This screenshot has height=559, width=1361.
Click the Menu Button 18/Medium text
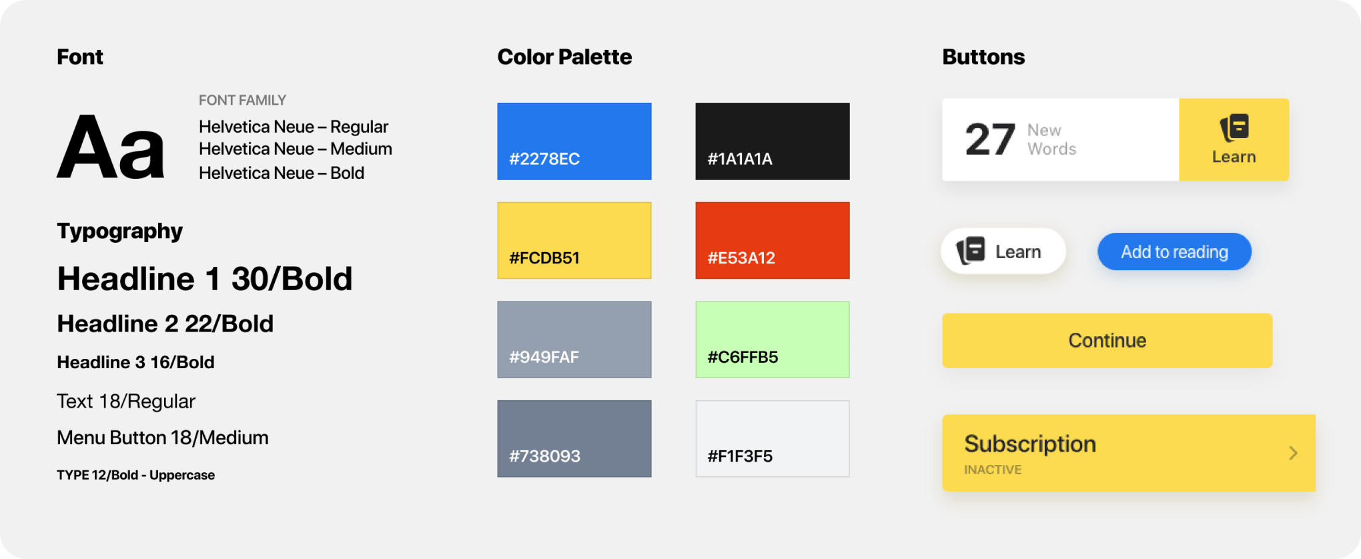pos(163,438)
